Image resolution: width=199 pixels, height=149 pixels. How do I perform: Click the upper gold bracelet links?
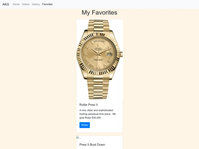click(x=98, y=25)
